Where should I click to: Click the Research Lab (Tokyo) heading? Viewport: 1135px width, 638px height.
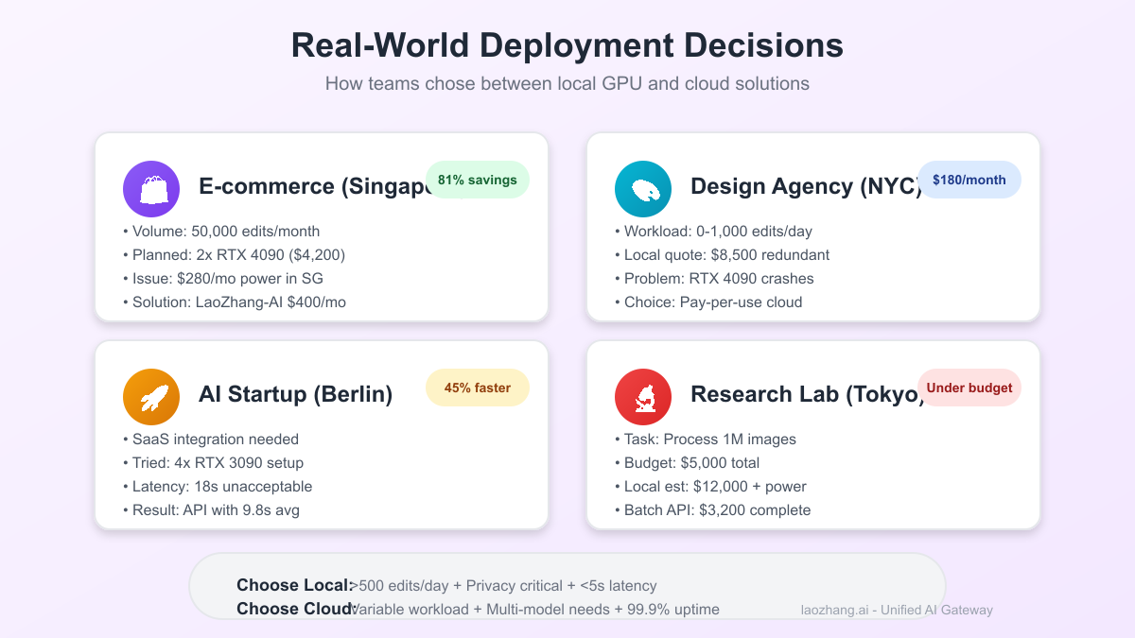804,394
